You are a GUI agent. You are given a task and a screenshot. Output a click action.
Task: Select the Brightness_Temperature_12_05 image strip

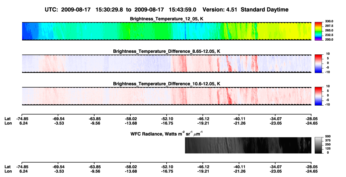(x=167, y=31)
